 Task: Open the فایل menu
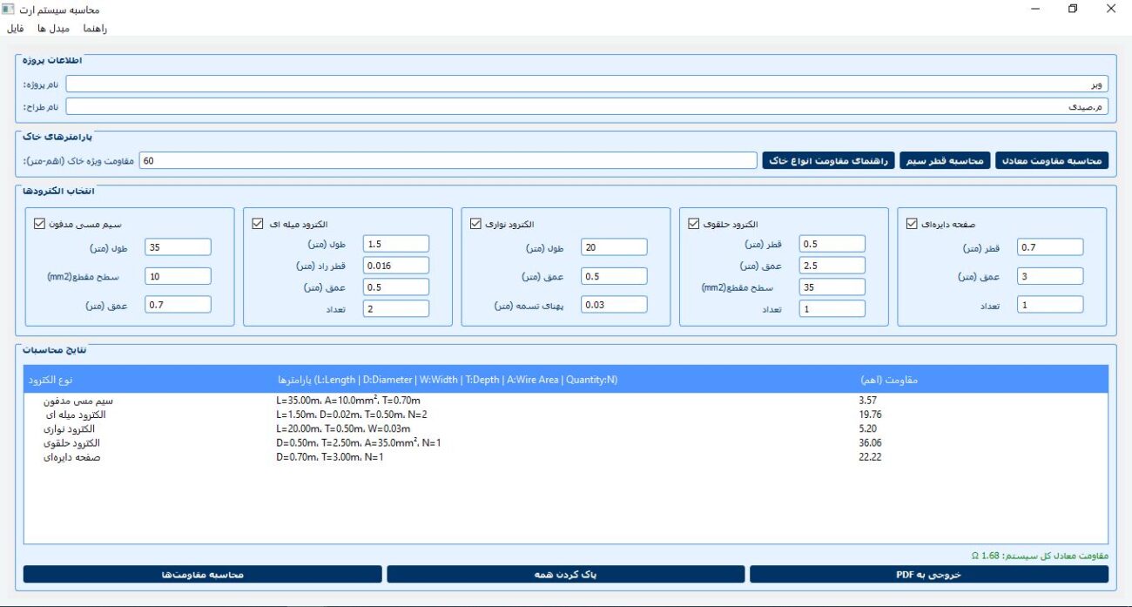click(x=16, y=28)
